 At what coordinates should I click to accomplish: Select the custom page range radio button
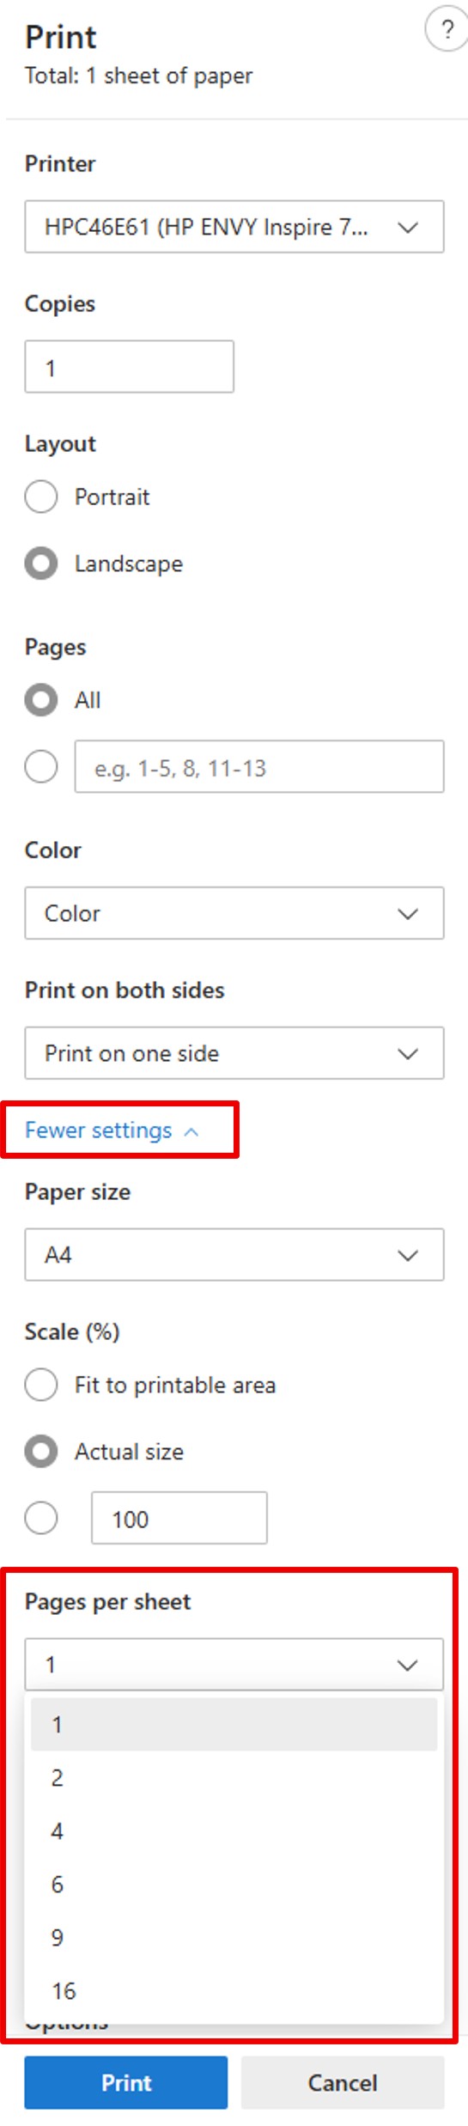(41, 766)
